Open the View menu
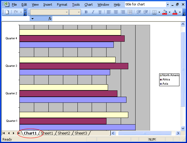 (35, 5)
